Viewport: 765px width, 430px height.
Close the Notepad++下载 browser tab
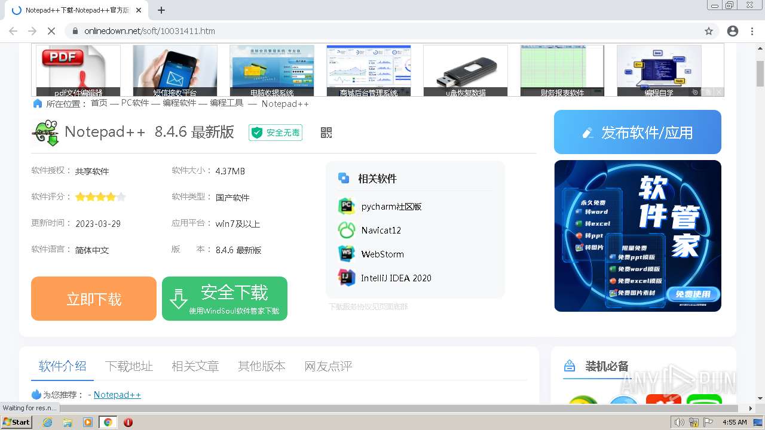(x=139, y=10)
